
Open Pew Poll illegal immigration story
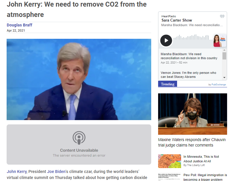tap(205, 177)
